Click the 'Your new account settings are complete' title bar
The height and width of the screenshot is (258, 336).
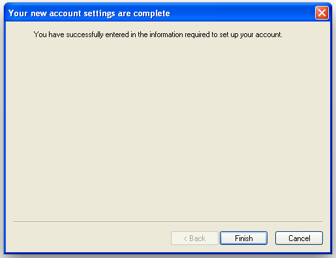pyautogui.click(x=161, y=13)
